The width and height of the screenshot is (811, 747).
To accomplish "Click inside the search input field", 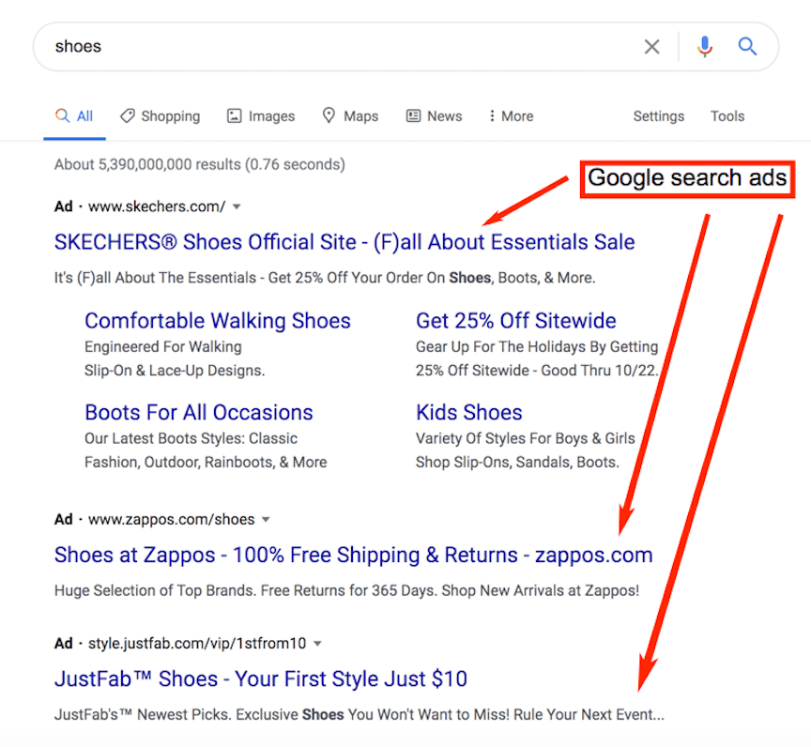I will 282,45.
